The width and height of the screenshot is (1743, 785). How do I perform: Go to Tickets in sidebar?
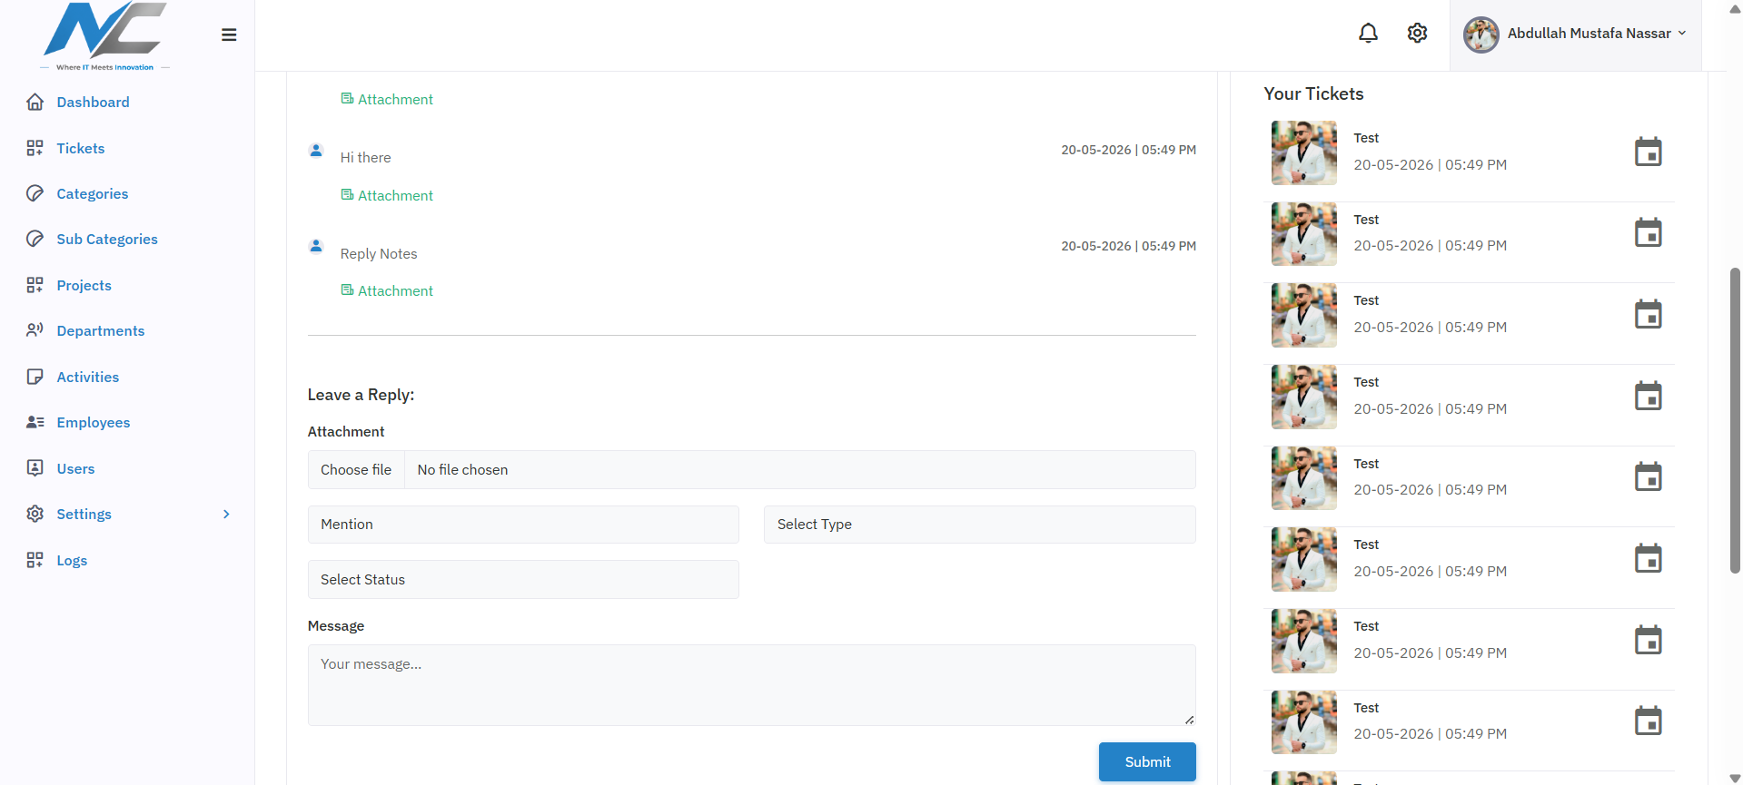click(x=81, y=148)
